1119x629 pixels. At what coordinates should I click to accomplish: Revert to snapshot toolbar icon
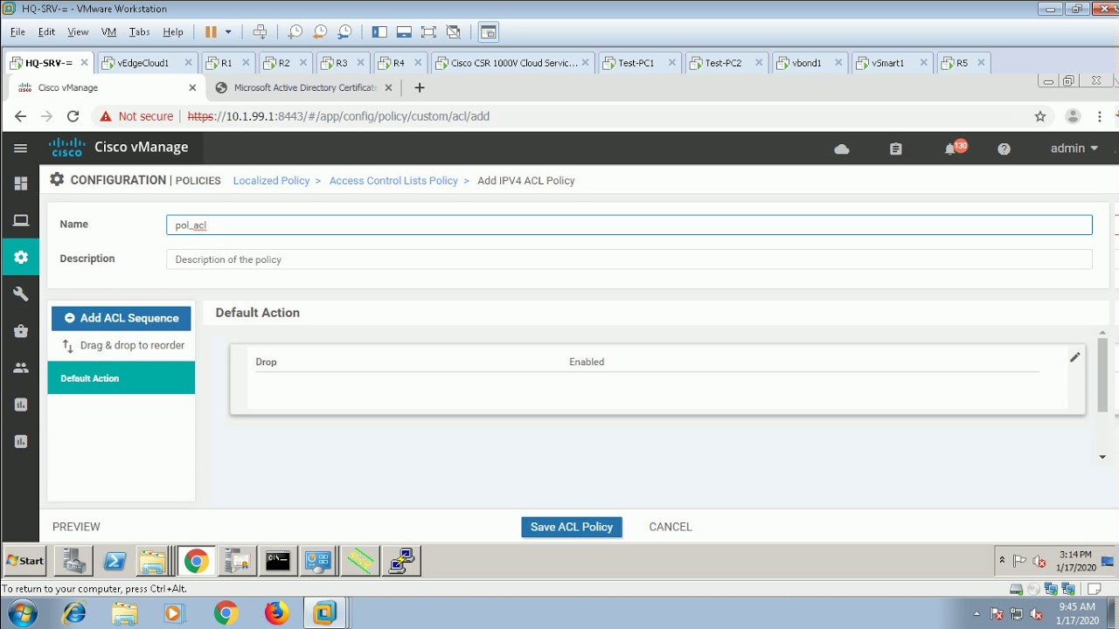[320, 31]
